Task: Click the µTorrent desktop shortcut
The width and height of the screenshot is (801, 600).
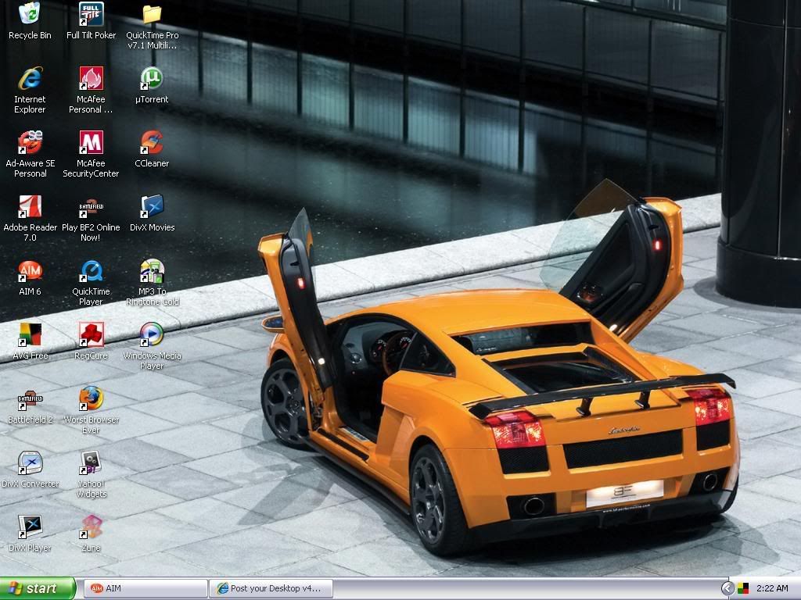Action: 152,79
